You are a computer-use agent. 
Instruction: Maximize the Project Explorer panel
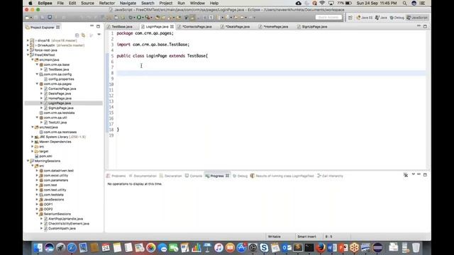click(98, 26)
